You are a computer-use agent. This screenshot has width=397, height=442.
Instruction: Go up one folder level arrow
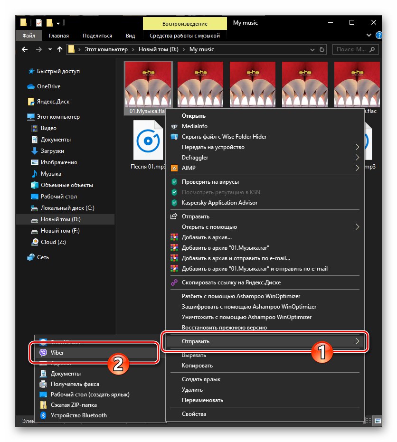[x=60, y=49]
